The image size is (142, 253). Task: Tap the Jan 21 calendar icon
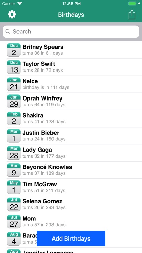14,84
